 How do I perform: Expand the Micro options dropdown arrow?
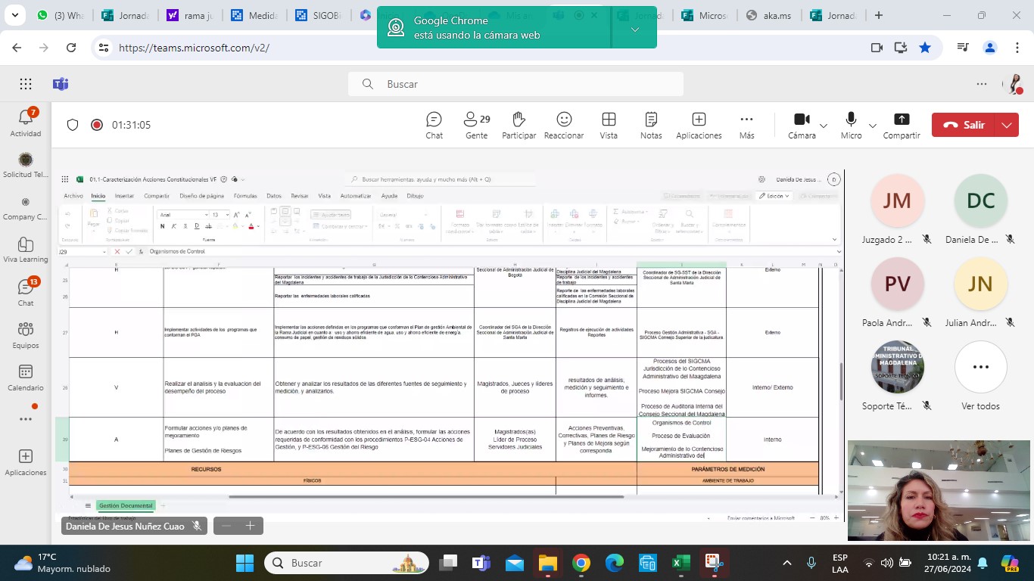tap(872, 126)
